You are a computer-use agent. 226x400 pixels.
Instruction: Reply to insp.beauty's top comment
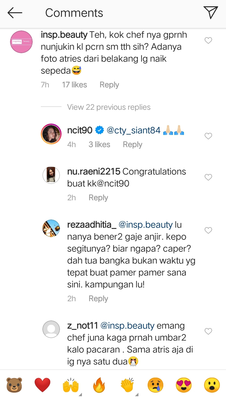click(109, 85)
